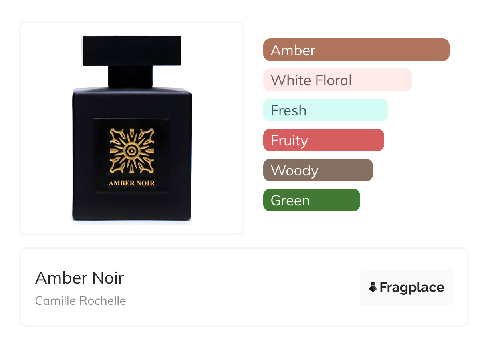The height and width of the screenshot is (346, 488).
Task: Choose the Fruity accord bar
Action: tap(324, 140)
